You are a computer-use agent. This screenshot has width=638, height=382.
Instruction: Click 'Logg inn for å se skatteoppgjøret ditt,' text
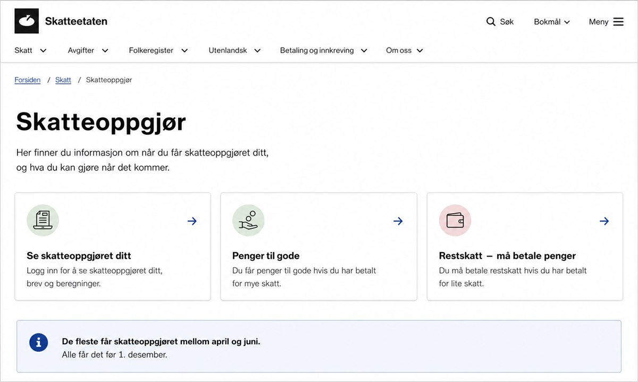[x=95, y=271]
